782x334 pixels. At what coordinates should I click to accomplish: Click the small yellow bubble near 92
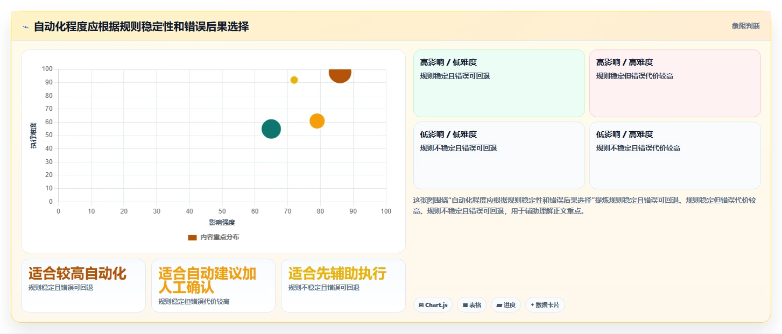294,80
